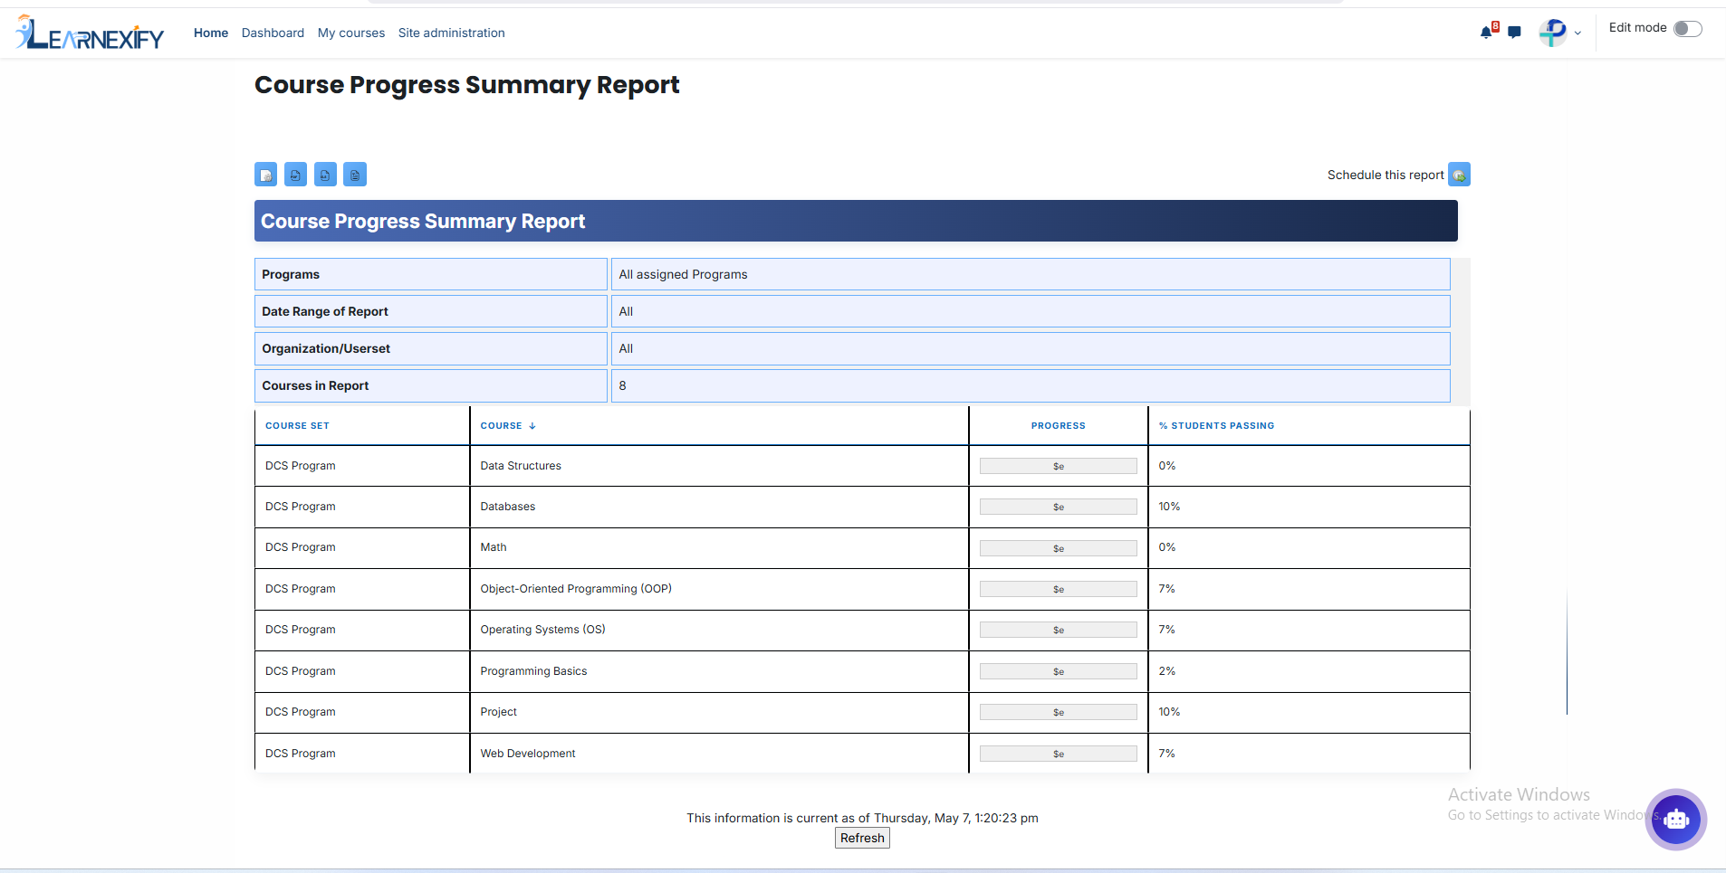Click the Databases progress bar
This screenshot has width=1726, height=873.
click(1059, 507)
